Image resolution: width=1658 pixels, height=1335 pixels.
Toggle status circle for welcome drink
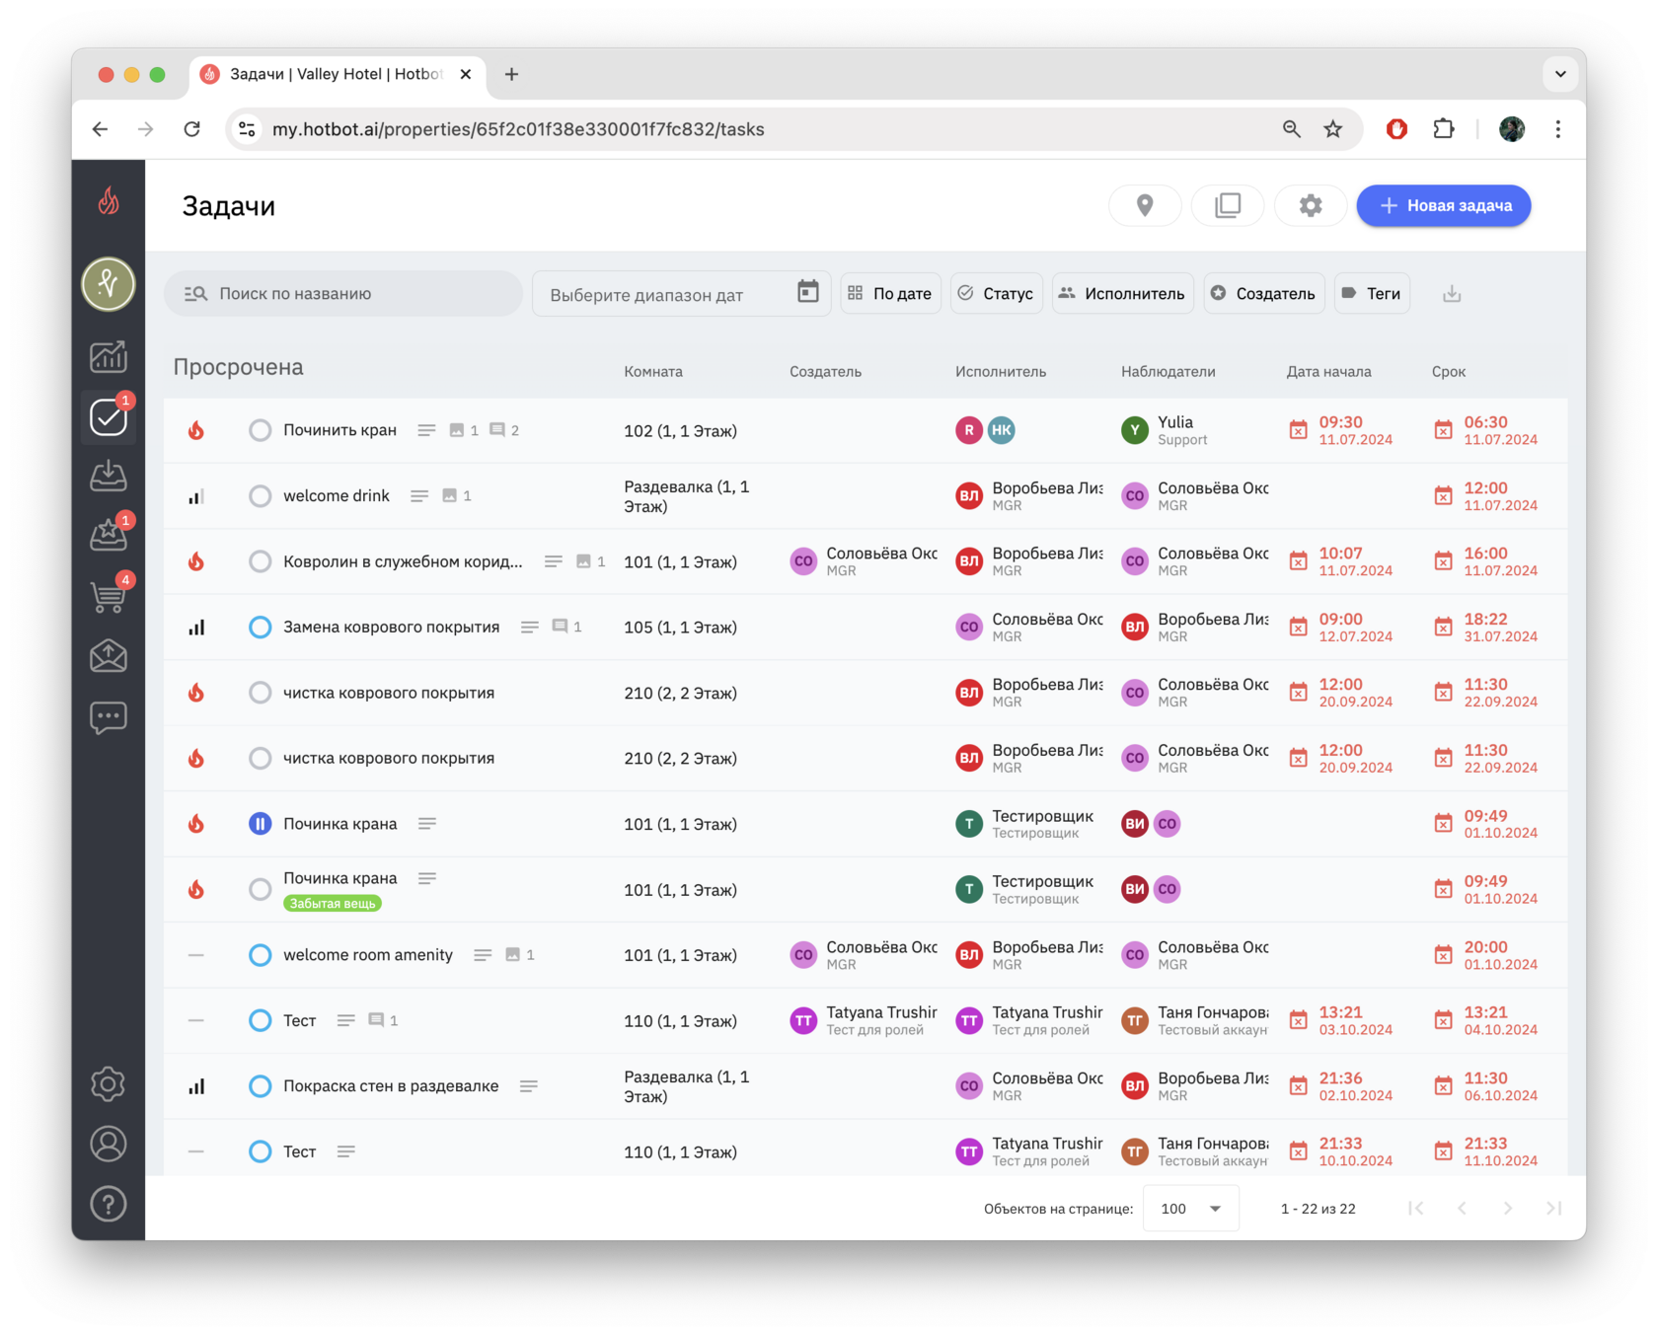coord(260,495)
